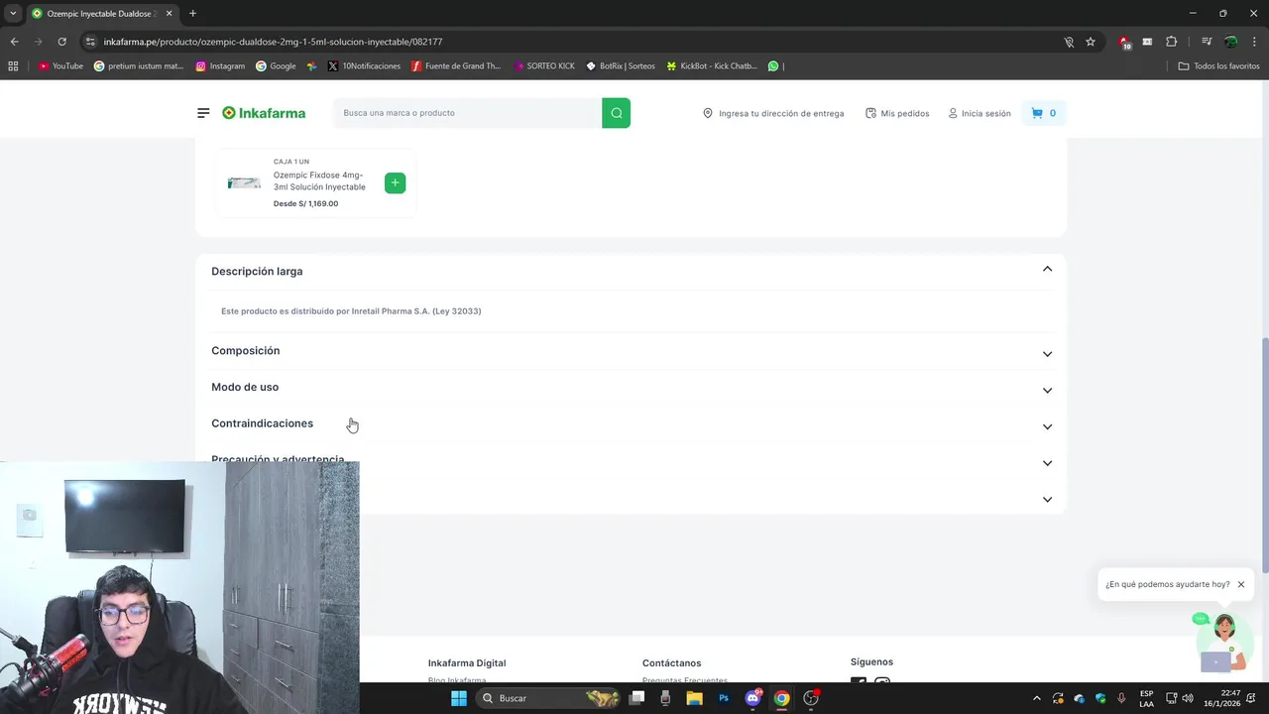Screen dimensions: 1269x714
Task: Show hidden system tray icons
Action: [x=1037, y=698]
